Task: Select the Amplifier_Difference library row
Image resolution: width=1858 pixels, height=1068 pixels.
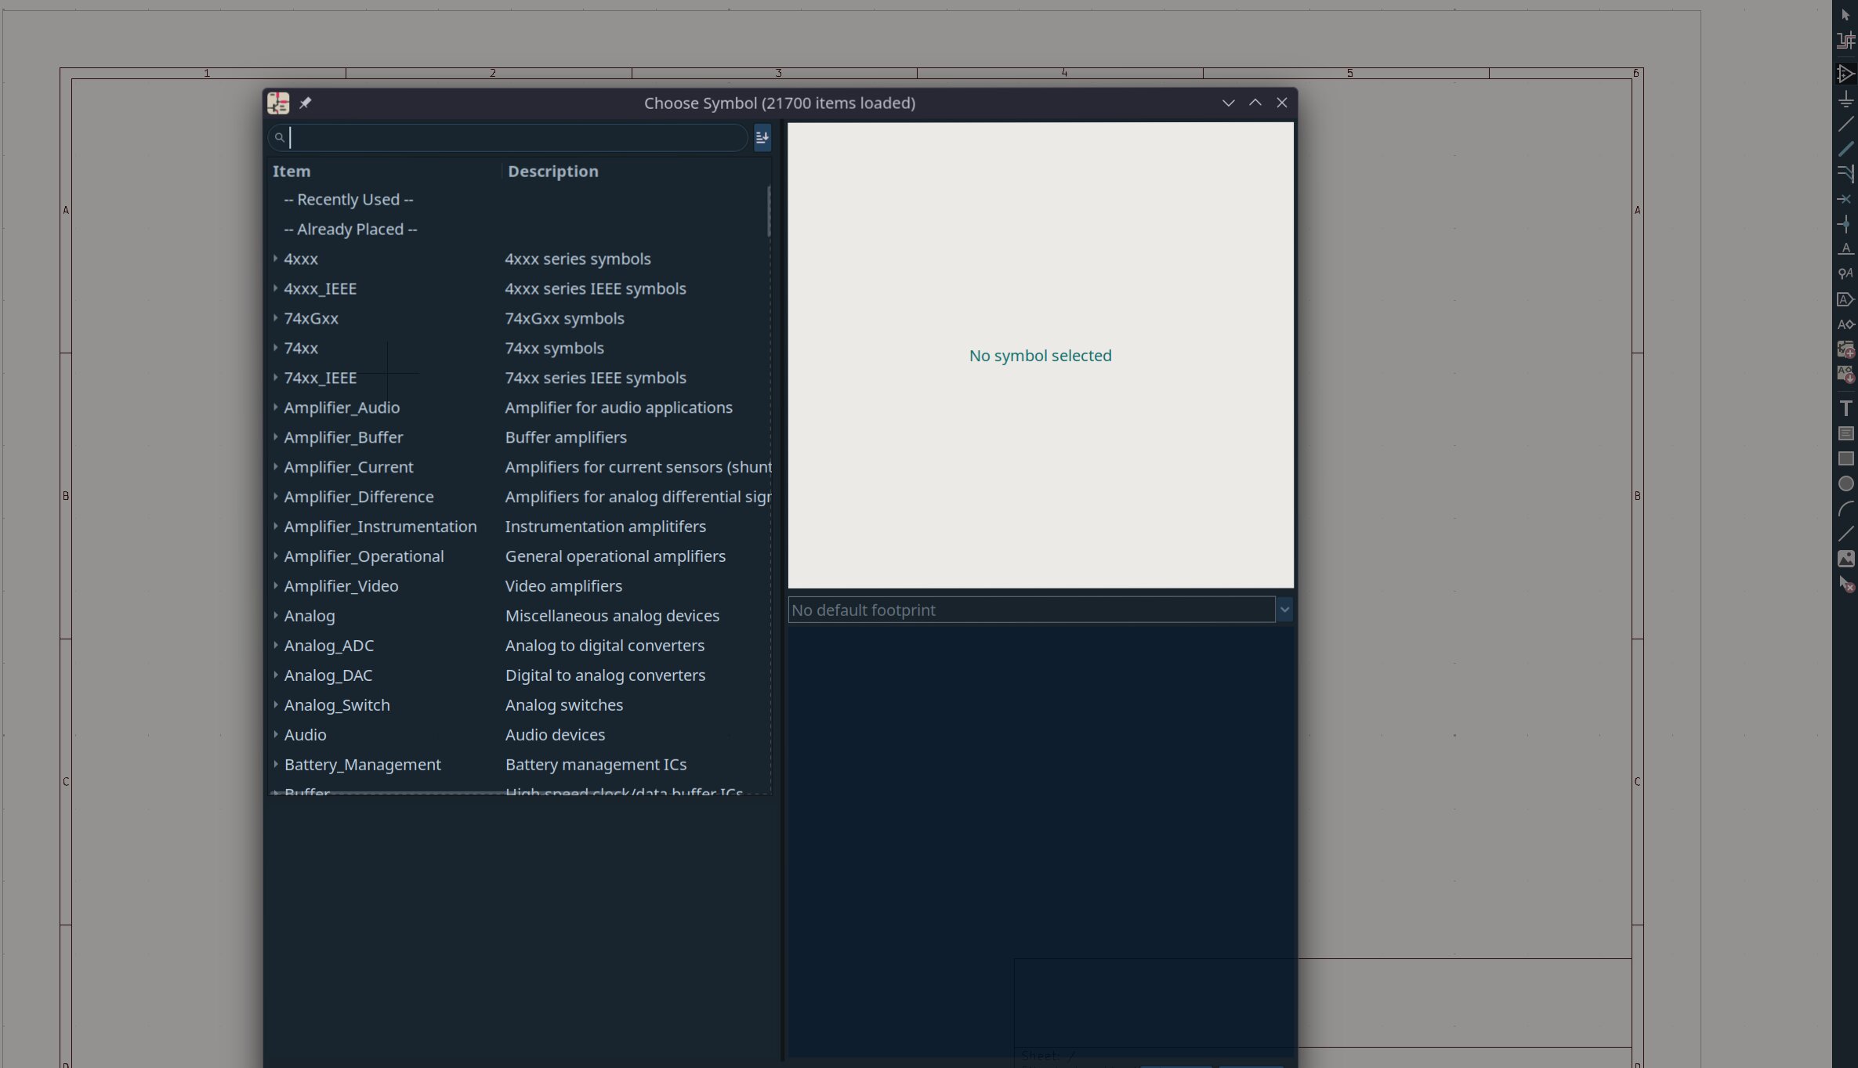Action: tap(517, 497)
